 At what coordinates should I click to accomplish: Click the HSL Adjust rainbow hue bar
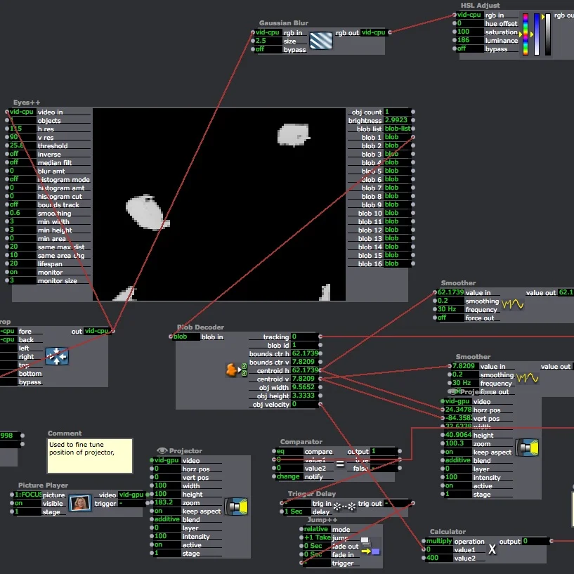pyautogui.click(x=526, y=34)
